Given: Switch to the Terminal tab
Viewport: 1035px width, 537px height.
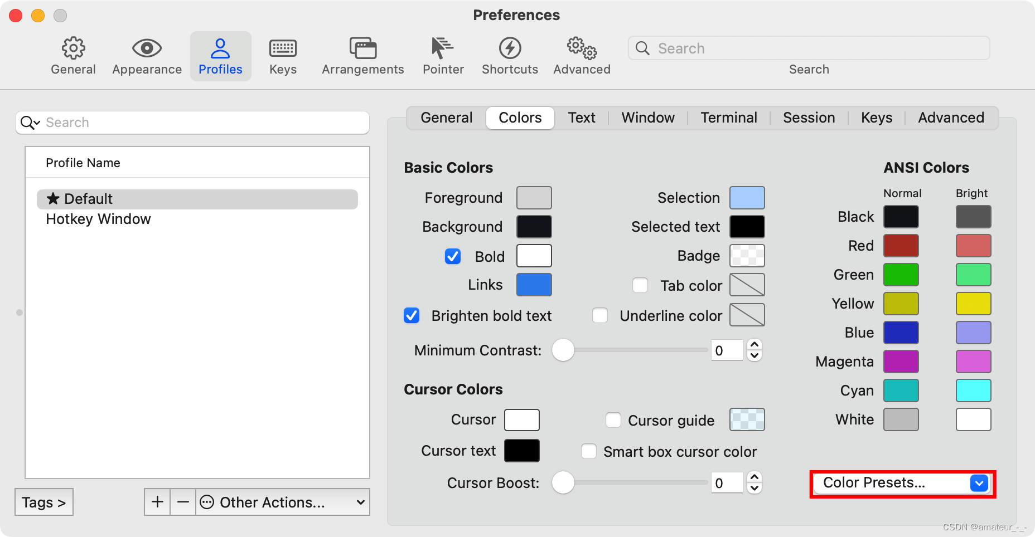Looking at the screenshot, I should click(x=729, y=118).
